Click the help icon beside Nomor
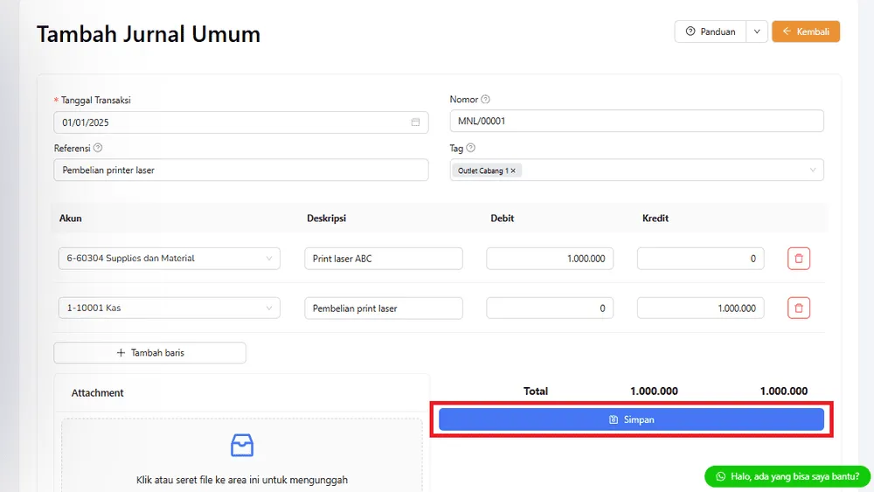Screen dimensions: 874x492 coord(486,100)
